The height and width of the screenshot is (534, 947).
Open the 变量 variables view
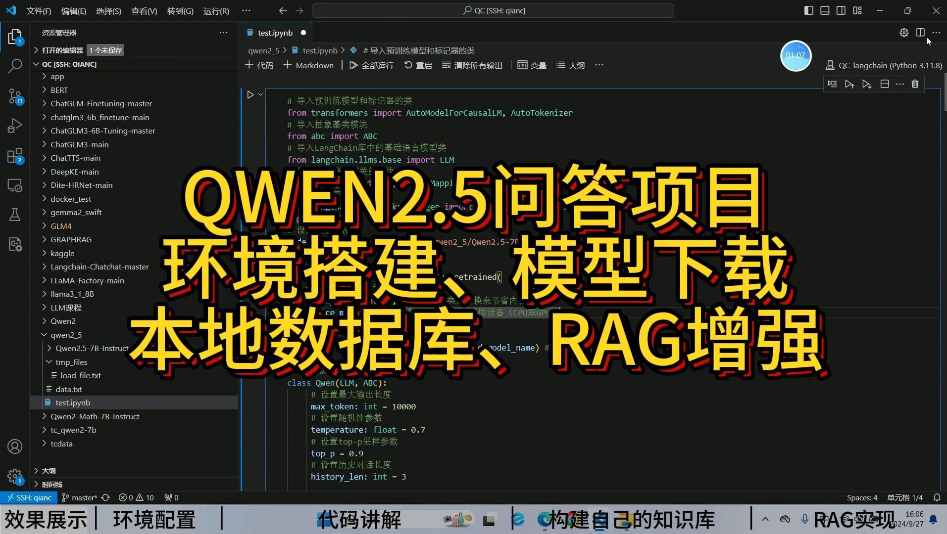(532, 65)
